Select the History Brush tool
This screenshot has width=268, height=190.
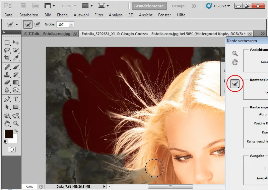click(x=16, y=75)
